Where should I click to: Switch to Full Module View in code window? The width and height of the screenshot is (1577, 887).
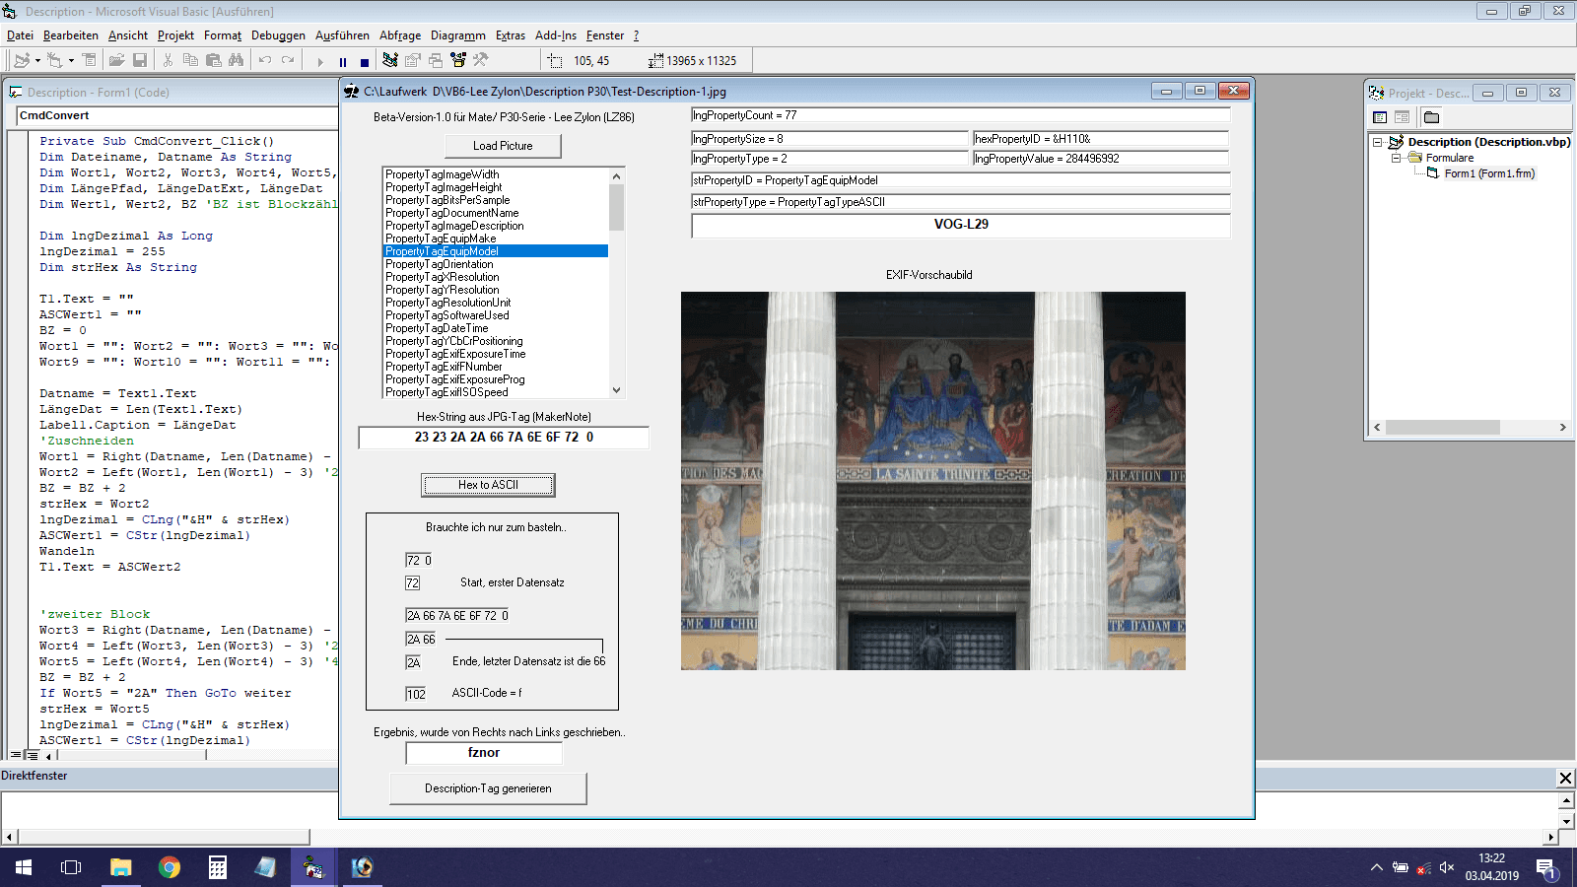32,755
